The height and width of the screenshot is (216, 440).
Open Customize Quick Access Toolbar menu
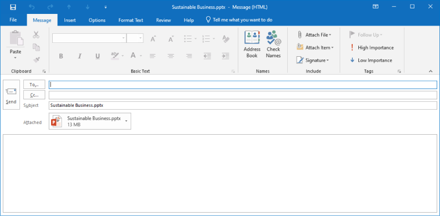(106, 7)
